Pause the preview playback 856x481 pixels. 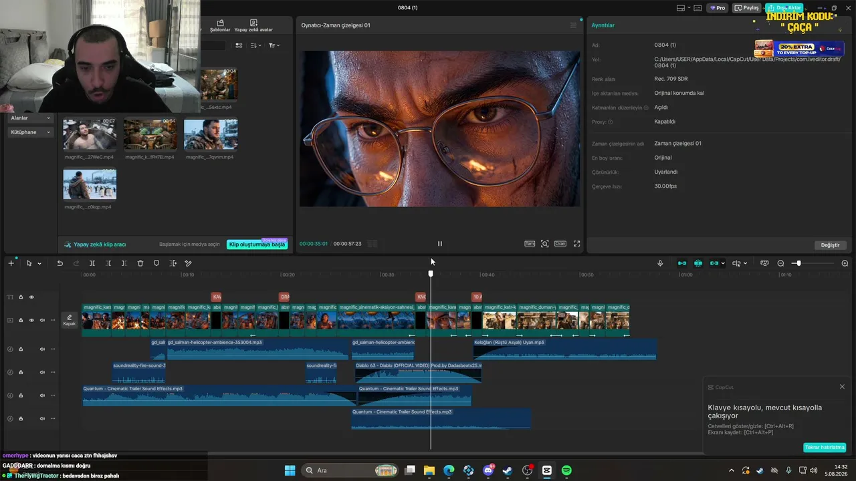pos(439,244)
